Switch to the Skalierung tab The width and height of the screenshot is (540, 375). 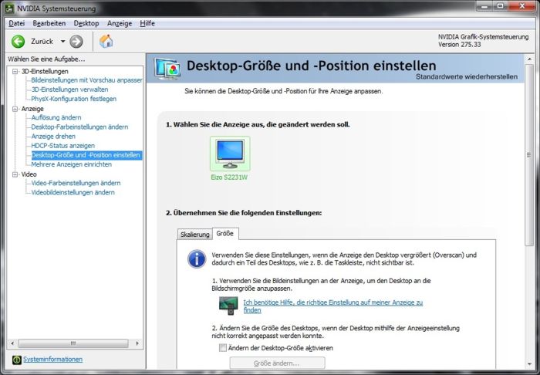(x=195, y=235)
